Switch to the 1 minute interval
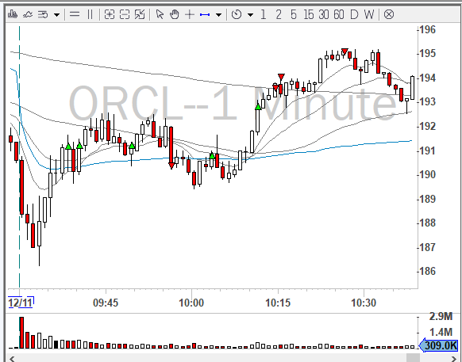Viewport: 462px width, 362px height. (x=263, y=14)
